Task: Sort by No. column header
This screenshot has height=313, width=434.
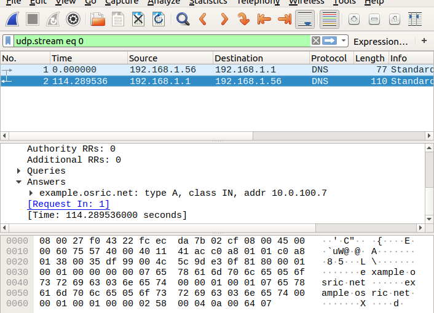Action: click(x=25, y=58)
